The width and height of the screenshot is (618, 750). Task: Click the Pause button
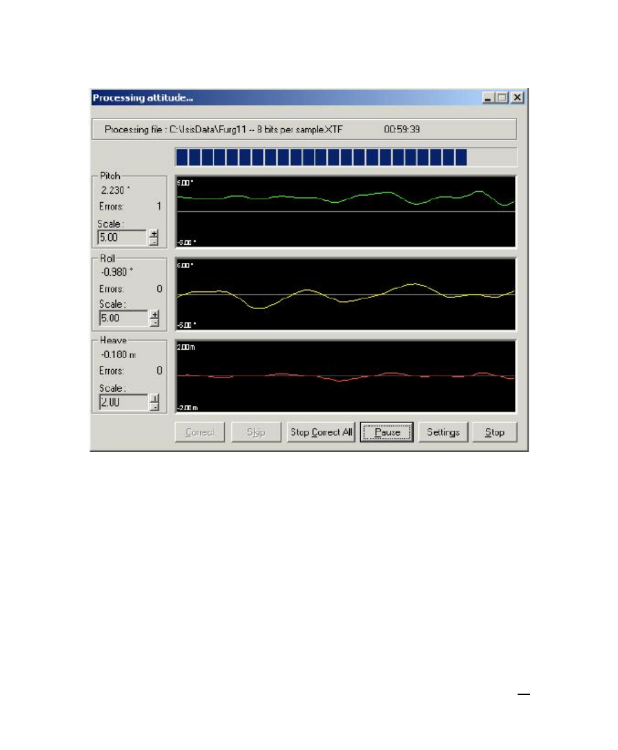pyautogui.click(x=387, y=432)
